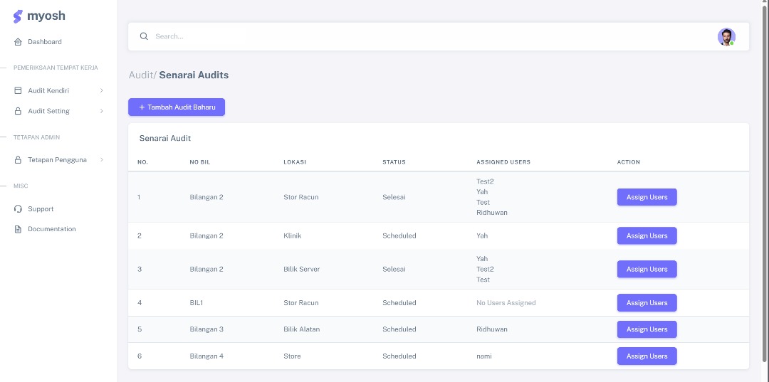Open the Support menu item
769x382 pixels.
41,209
